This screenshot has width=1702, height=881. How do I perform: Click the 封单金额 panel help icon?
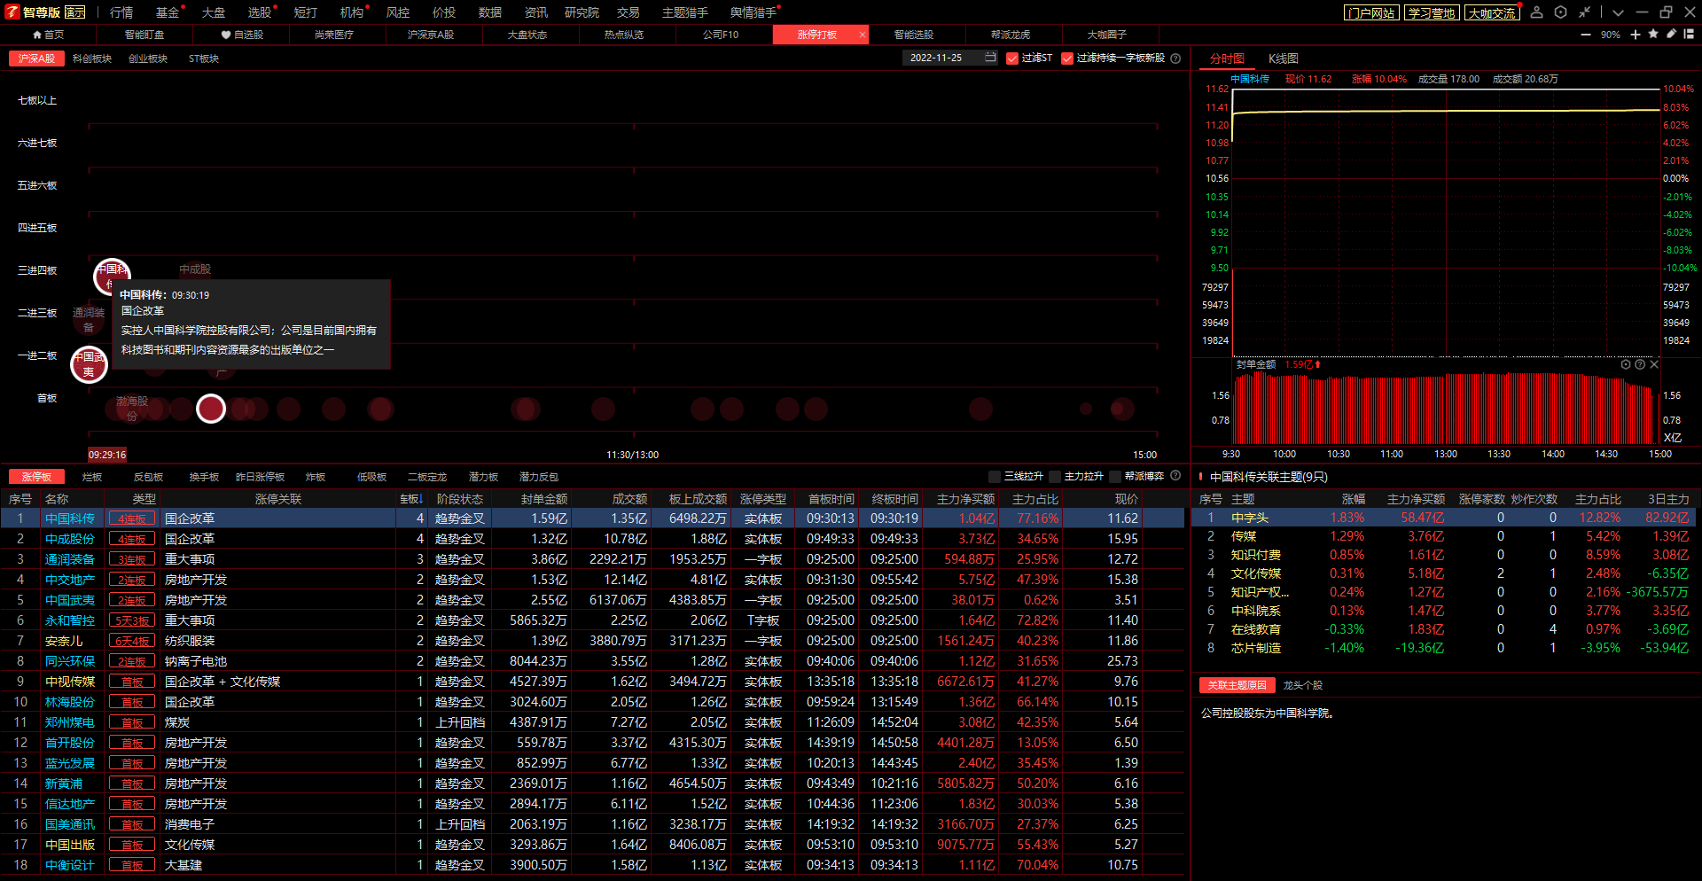click(x=1640, y=364)
